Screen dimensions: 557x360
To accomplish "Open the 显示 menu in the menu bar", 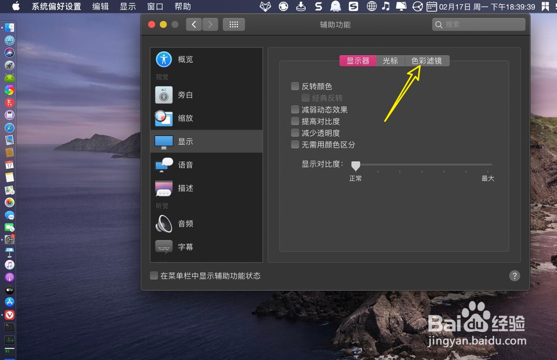I will 127,7.
